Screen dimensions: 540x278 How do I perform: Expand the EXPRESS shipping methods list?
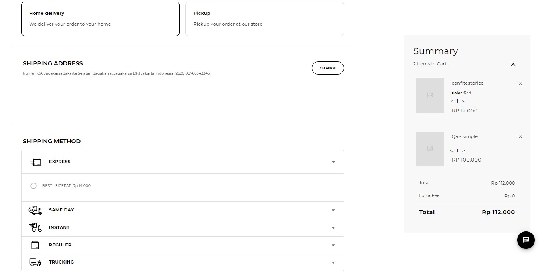(333, 162)
